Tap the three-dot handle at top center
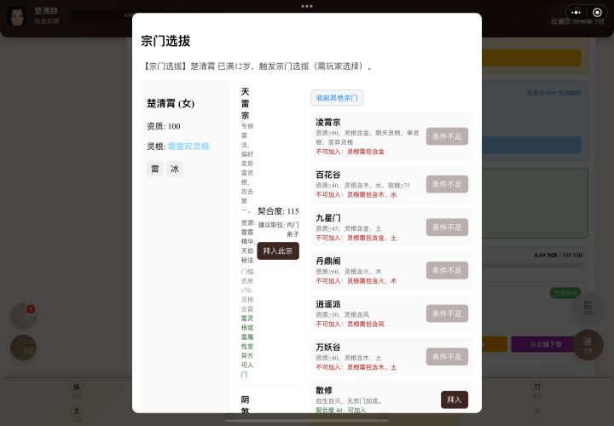The height and width of the screenshot is (426, 614). pyautogui.click(x=307, y=6)
